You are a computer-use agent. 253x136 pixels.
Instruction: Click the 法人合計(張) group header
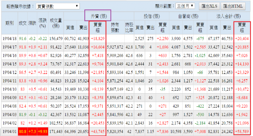coord(228,16)
